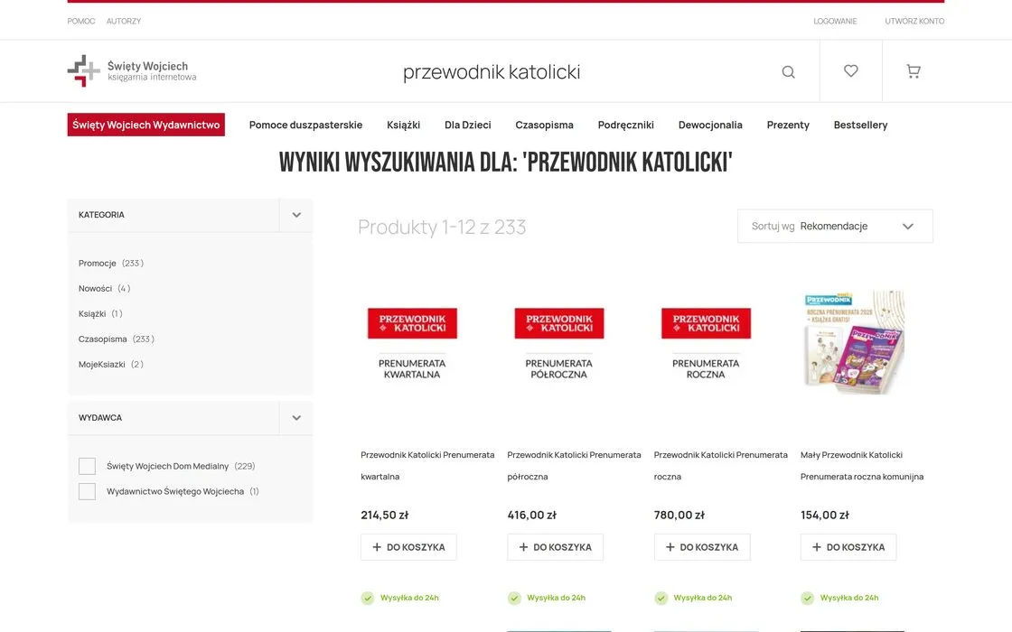The width and height of the screenshot is (1012, 632).
Task: Click UTWÓRZ KONTO link
Action: pyautogui.click(x=914, y=22)
